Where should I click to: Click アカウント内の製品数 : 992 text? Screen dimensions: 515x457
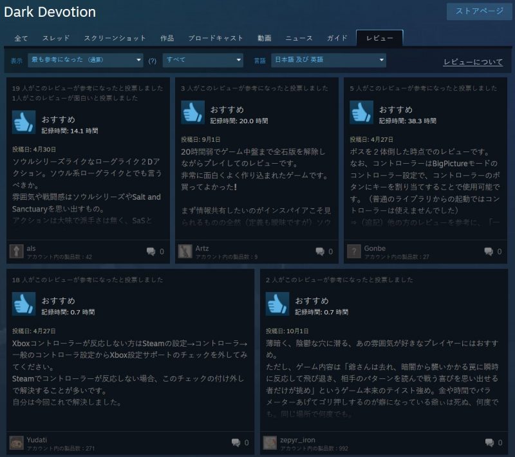click(x=314, y=449)
